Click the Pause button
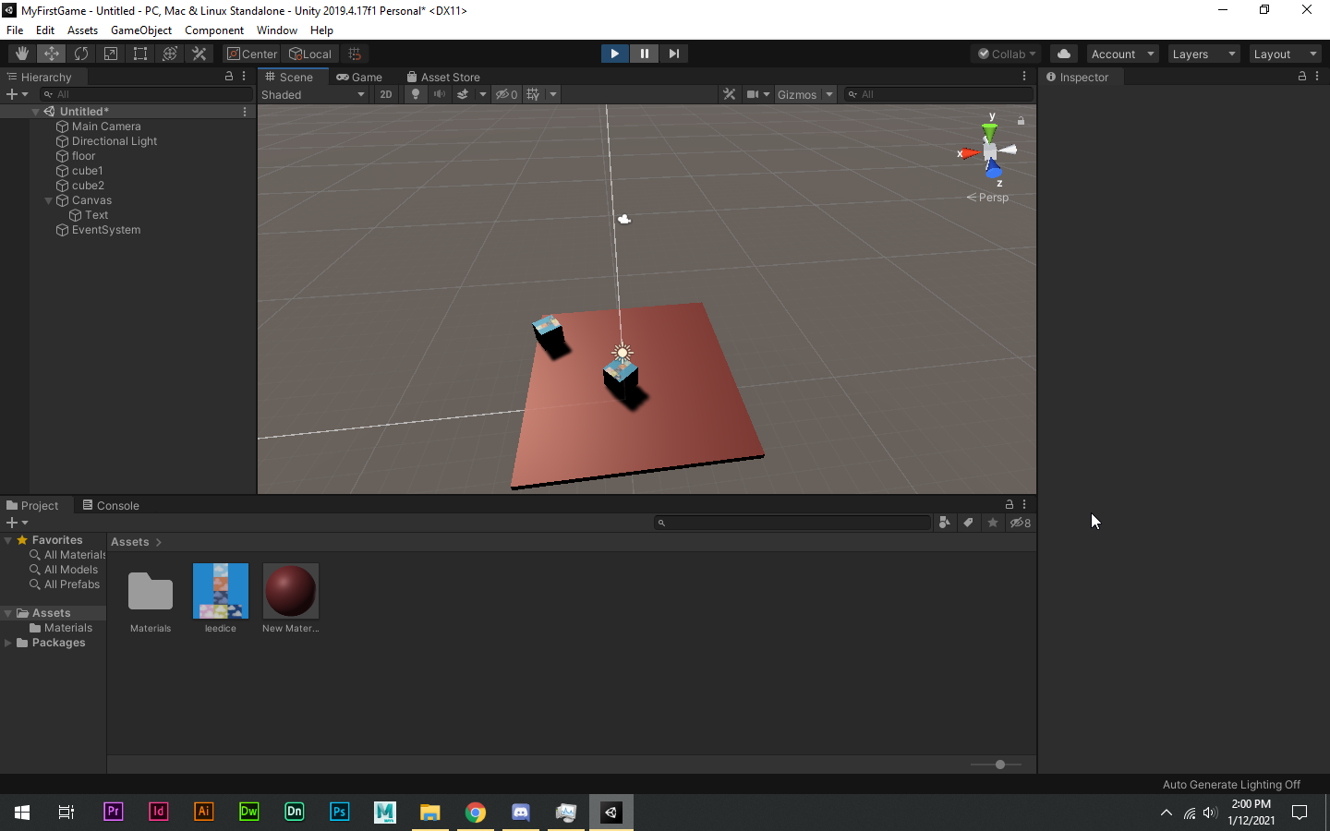Viewport: 1330px width, 831px height. (644, 54)
